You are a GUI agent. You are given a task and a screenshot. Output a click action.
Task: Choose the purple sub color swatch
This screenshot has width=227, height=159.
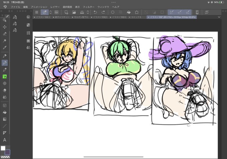[7, 152]
